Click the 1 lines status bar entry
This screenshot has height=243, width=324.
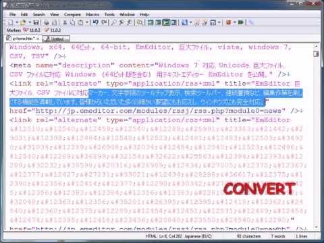[301, 236]
